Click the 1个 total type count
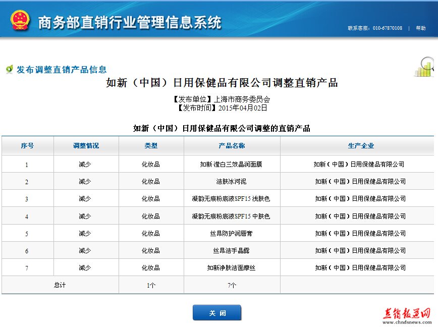 point(151,286)
